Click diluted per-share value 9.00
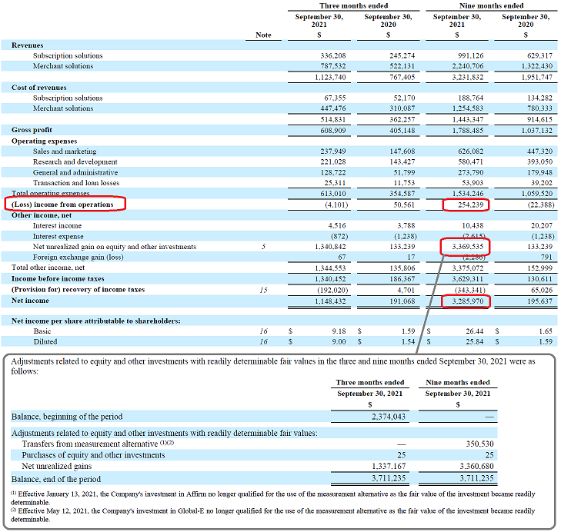561x532 pixels. 339,342
